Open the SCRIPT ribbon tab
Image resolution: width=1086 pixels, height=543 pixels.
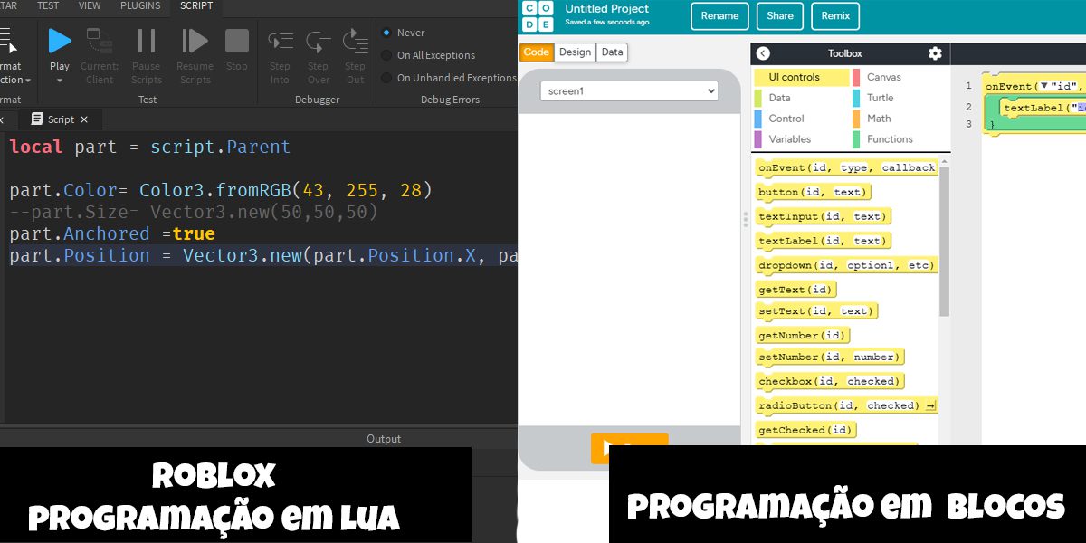196,5
